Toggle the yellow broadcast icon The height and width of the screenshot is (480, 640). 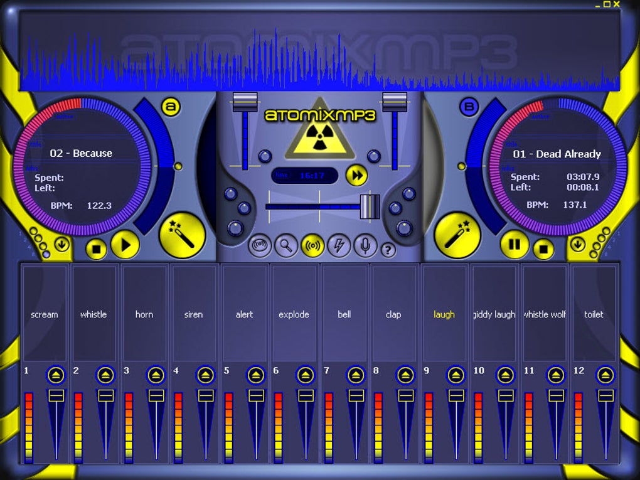point(312,245)
